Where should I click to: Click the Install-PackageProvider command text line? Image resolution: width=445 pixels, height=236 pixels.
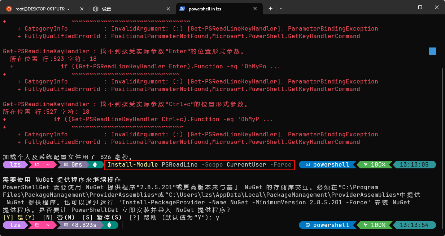point(208,203)
